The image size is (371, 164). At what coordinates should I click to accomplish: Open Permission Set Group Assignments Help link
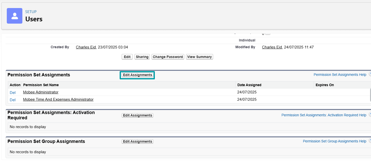pyautogui.click(x=334, y=141)
